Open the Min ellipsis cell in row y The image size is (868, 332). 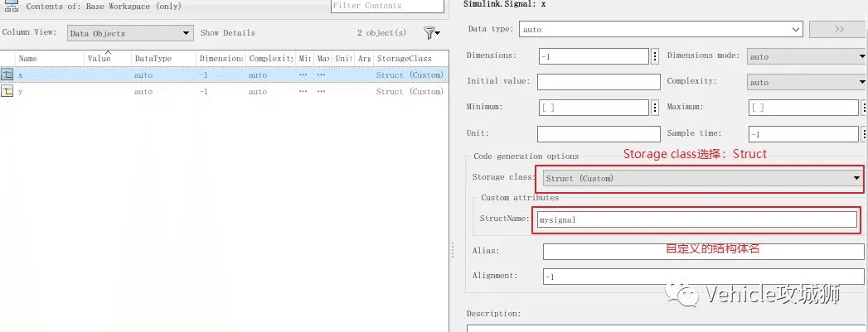303,91
